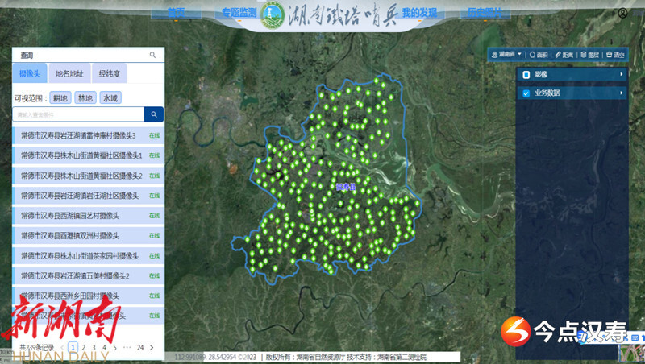645x364 pixels.
Task: Switch to the 地名地址 tab
Action: (69, 73)
